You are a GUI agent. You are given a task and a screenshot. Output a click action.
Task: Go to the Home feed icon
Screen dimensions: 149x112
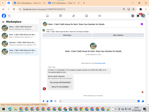(47, 16)
